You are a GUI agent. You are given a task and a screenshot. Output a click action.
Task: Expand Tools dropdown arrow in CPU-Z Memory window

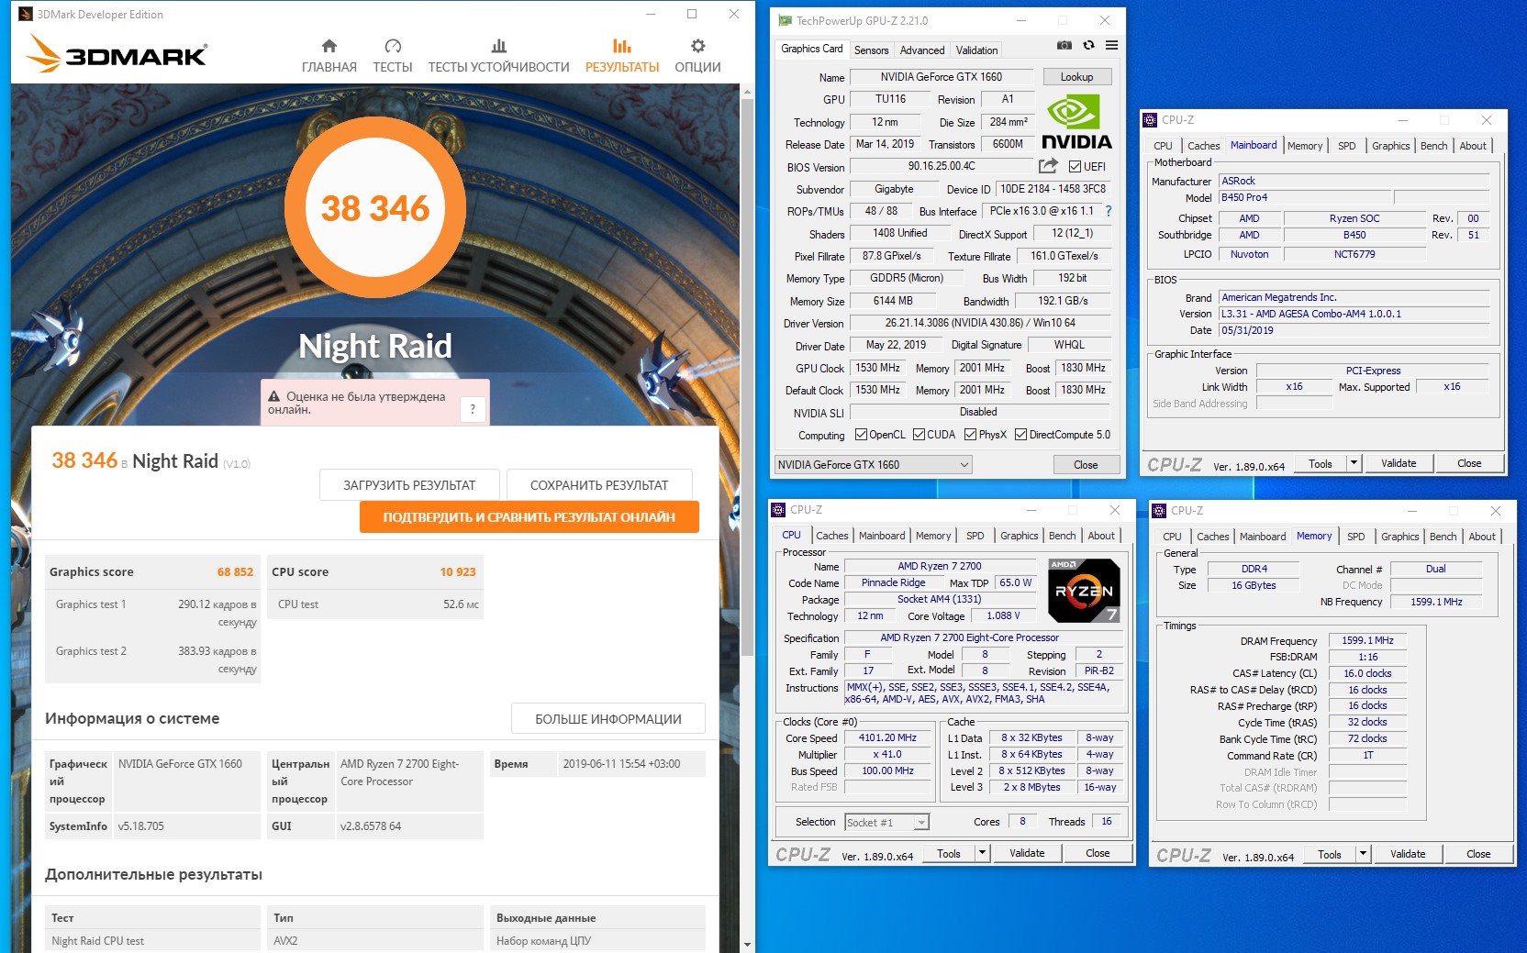tap(1363, 854)
